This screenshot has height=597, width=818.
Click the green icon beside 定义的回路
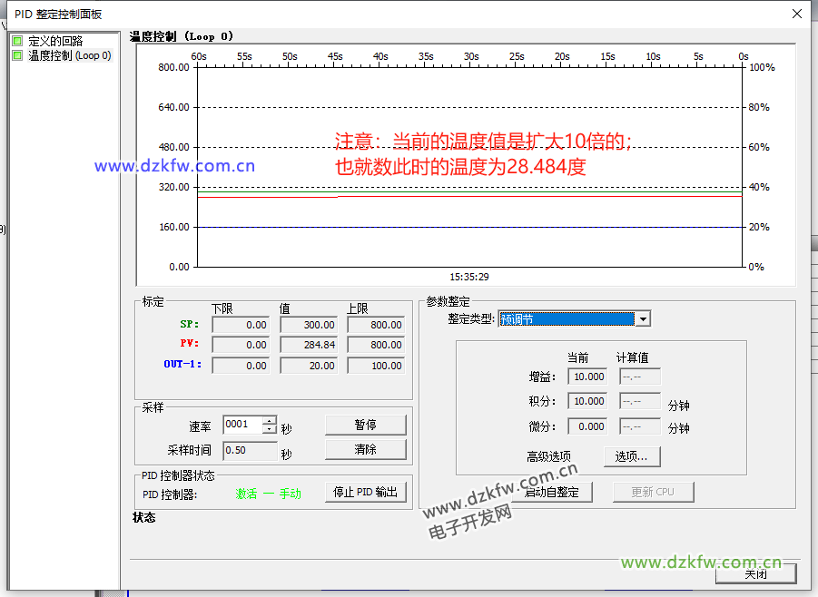point(17,41)
